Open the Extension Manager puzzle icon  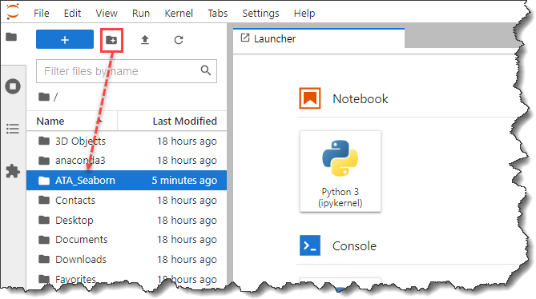point(13,171)
